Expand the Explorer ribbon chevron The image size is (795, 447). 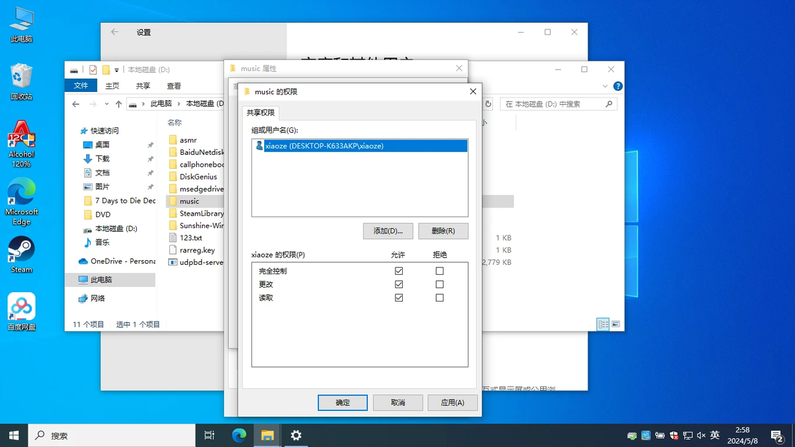tap(605, 86)
